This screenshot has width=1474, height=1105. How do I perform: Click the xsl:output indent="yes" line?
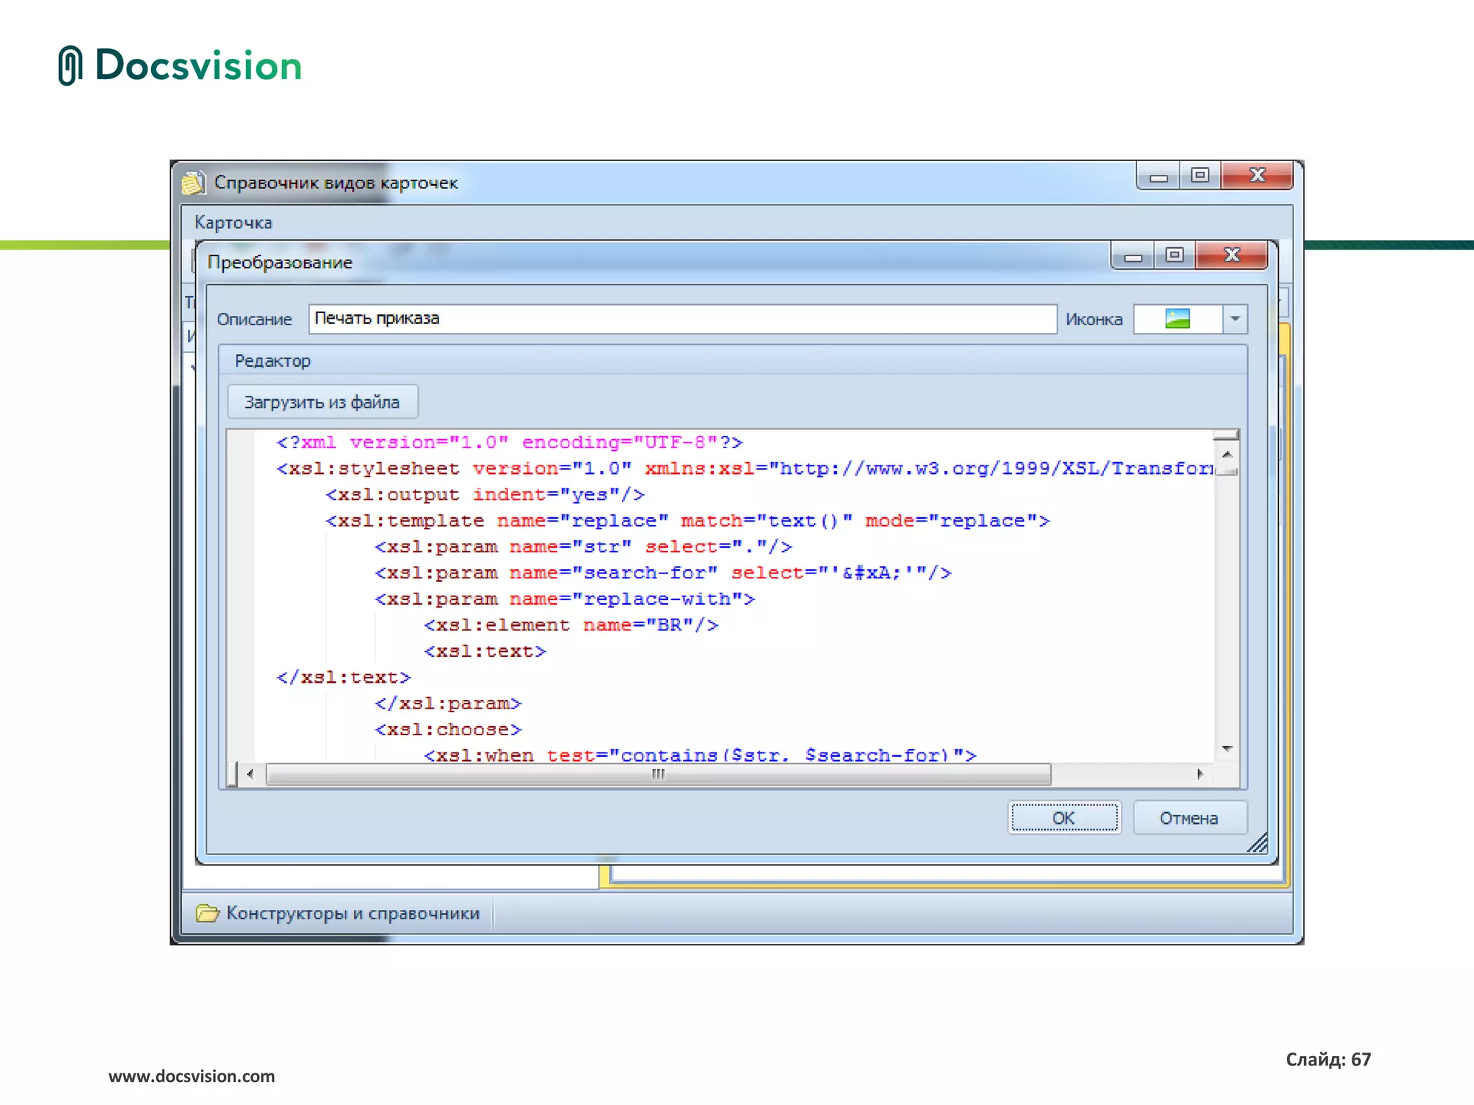pos(485,494)
